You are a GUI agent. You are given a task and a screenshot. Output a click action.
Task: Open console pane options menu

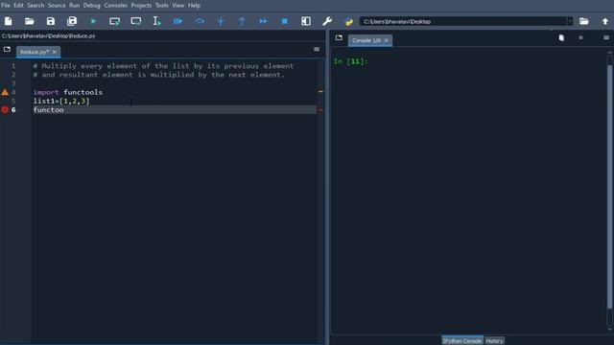[x=606, y=37]
